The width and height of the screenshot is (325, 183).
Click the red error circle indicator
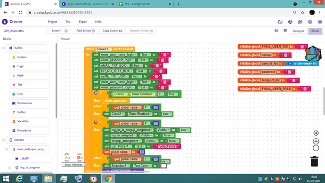[79, 158]
